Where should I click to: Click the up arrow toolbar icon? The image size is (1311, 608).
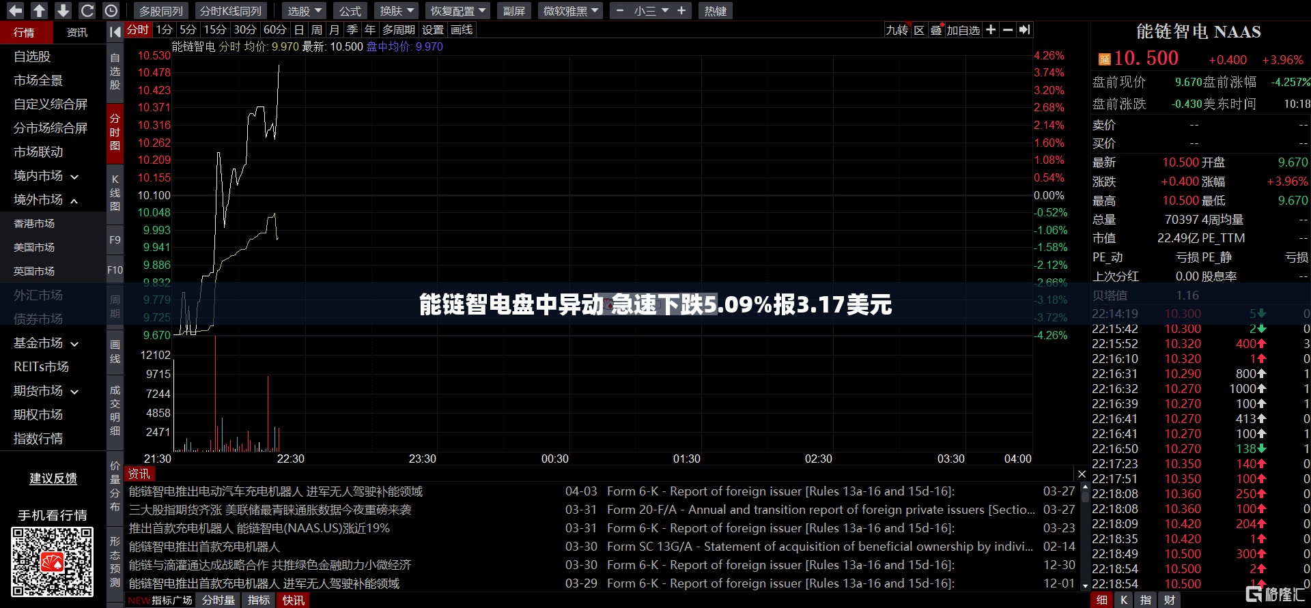pyautogui.click(x=39, y=11)
